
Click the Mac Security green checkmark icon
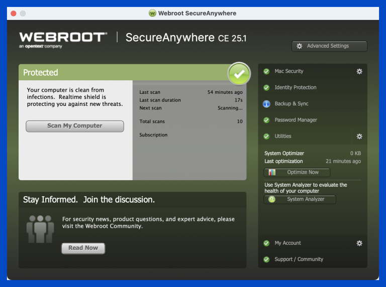[x=266, y=72]
